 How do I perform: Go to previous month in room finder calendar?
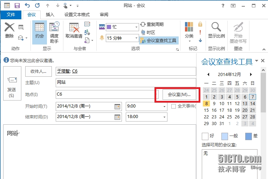point(208,74)
